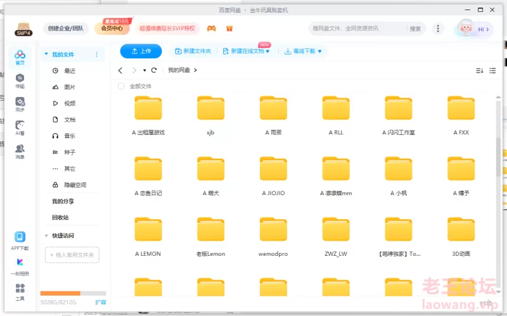
Task: Collapse the 我的文件 tree section
Action: click(46, 54)
